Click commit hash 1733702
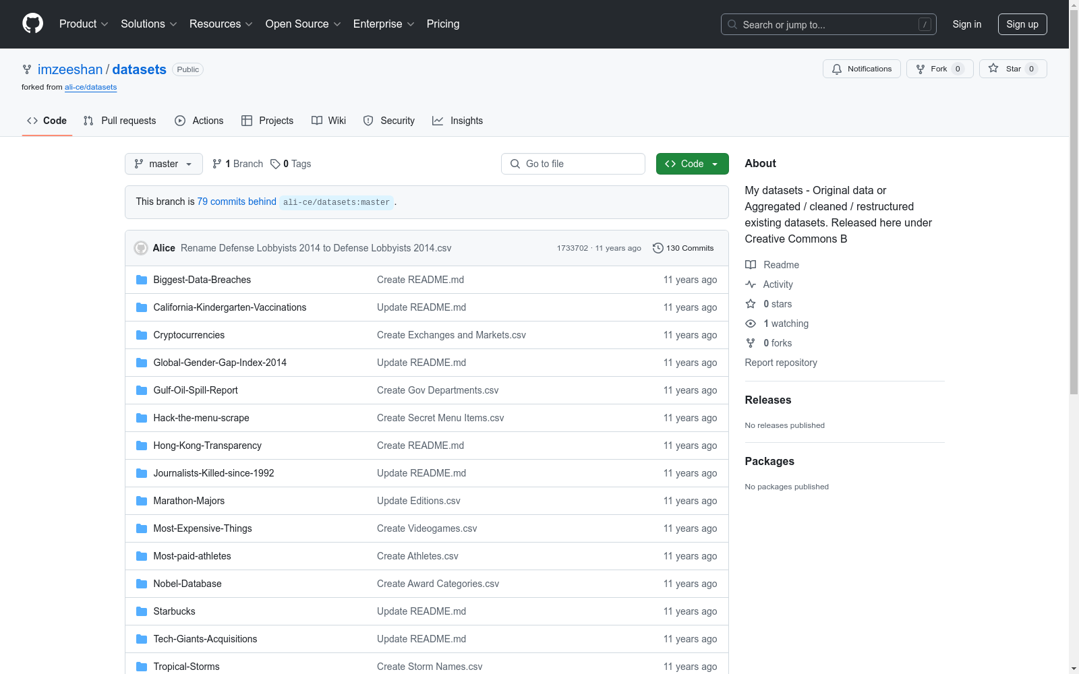Screen dimensions: 1079x674 point(573,248)
